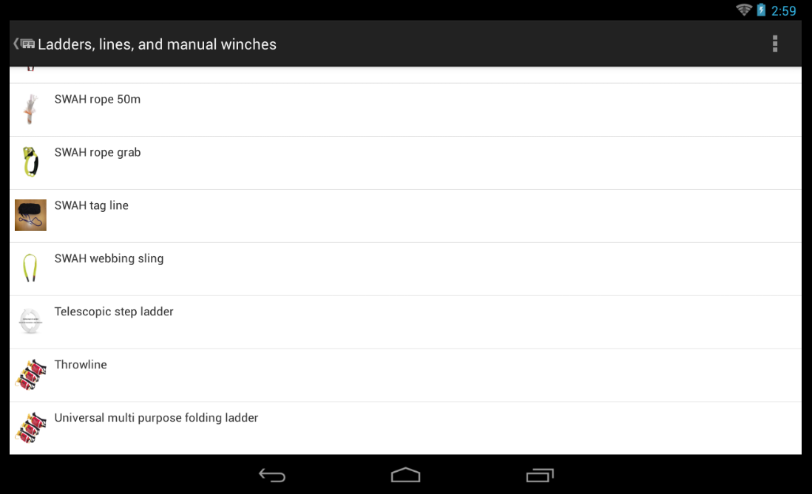Viewport: 812px width, 494px height.
Task: Open the SWAH rope 50m entry
Action: point(405,110)
